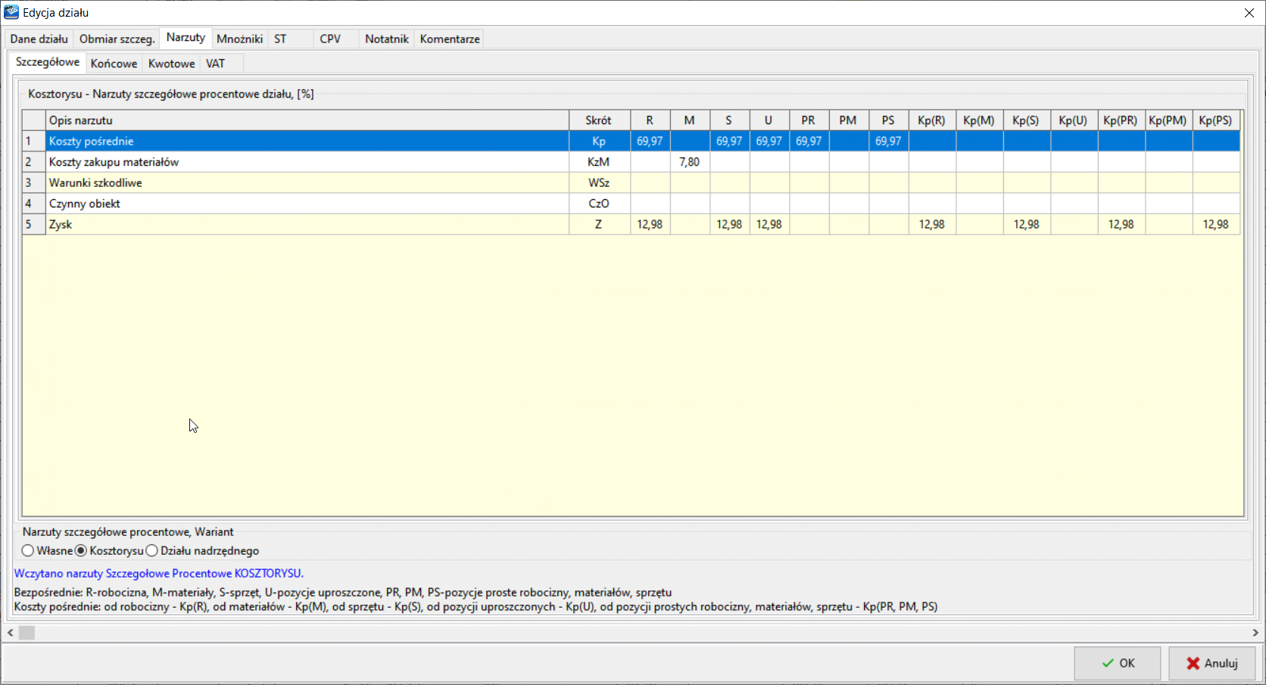Screen dimensions: 1266x685
Task: Switch to the Notatnik tab
Action: (387, 39)
